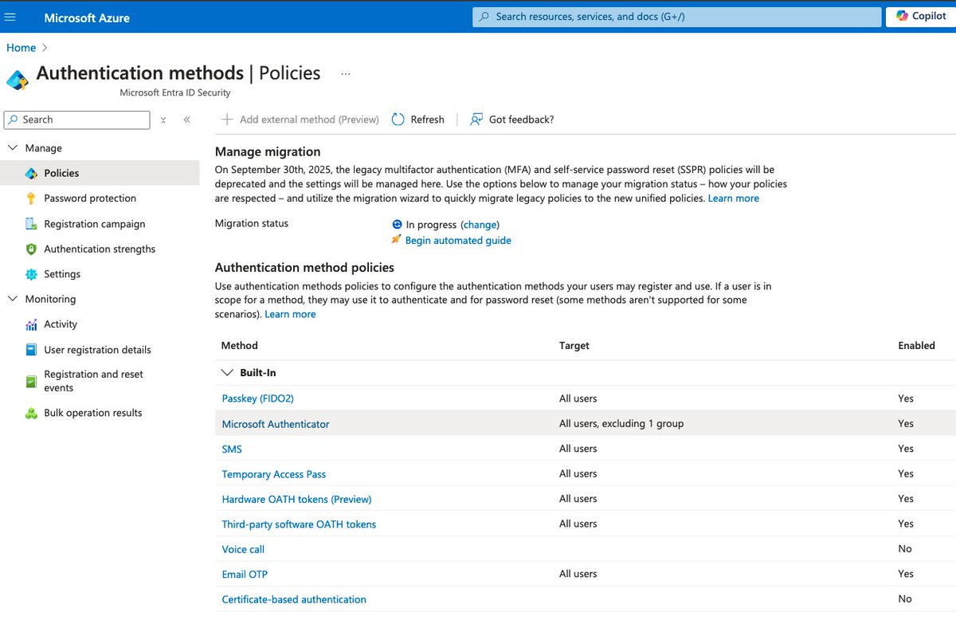Image resolution: width=956 pixels, height=628 pixels.
Task: Click the clear search X icon
Action: coord(163,120)
